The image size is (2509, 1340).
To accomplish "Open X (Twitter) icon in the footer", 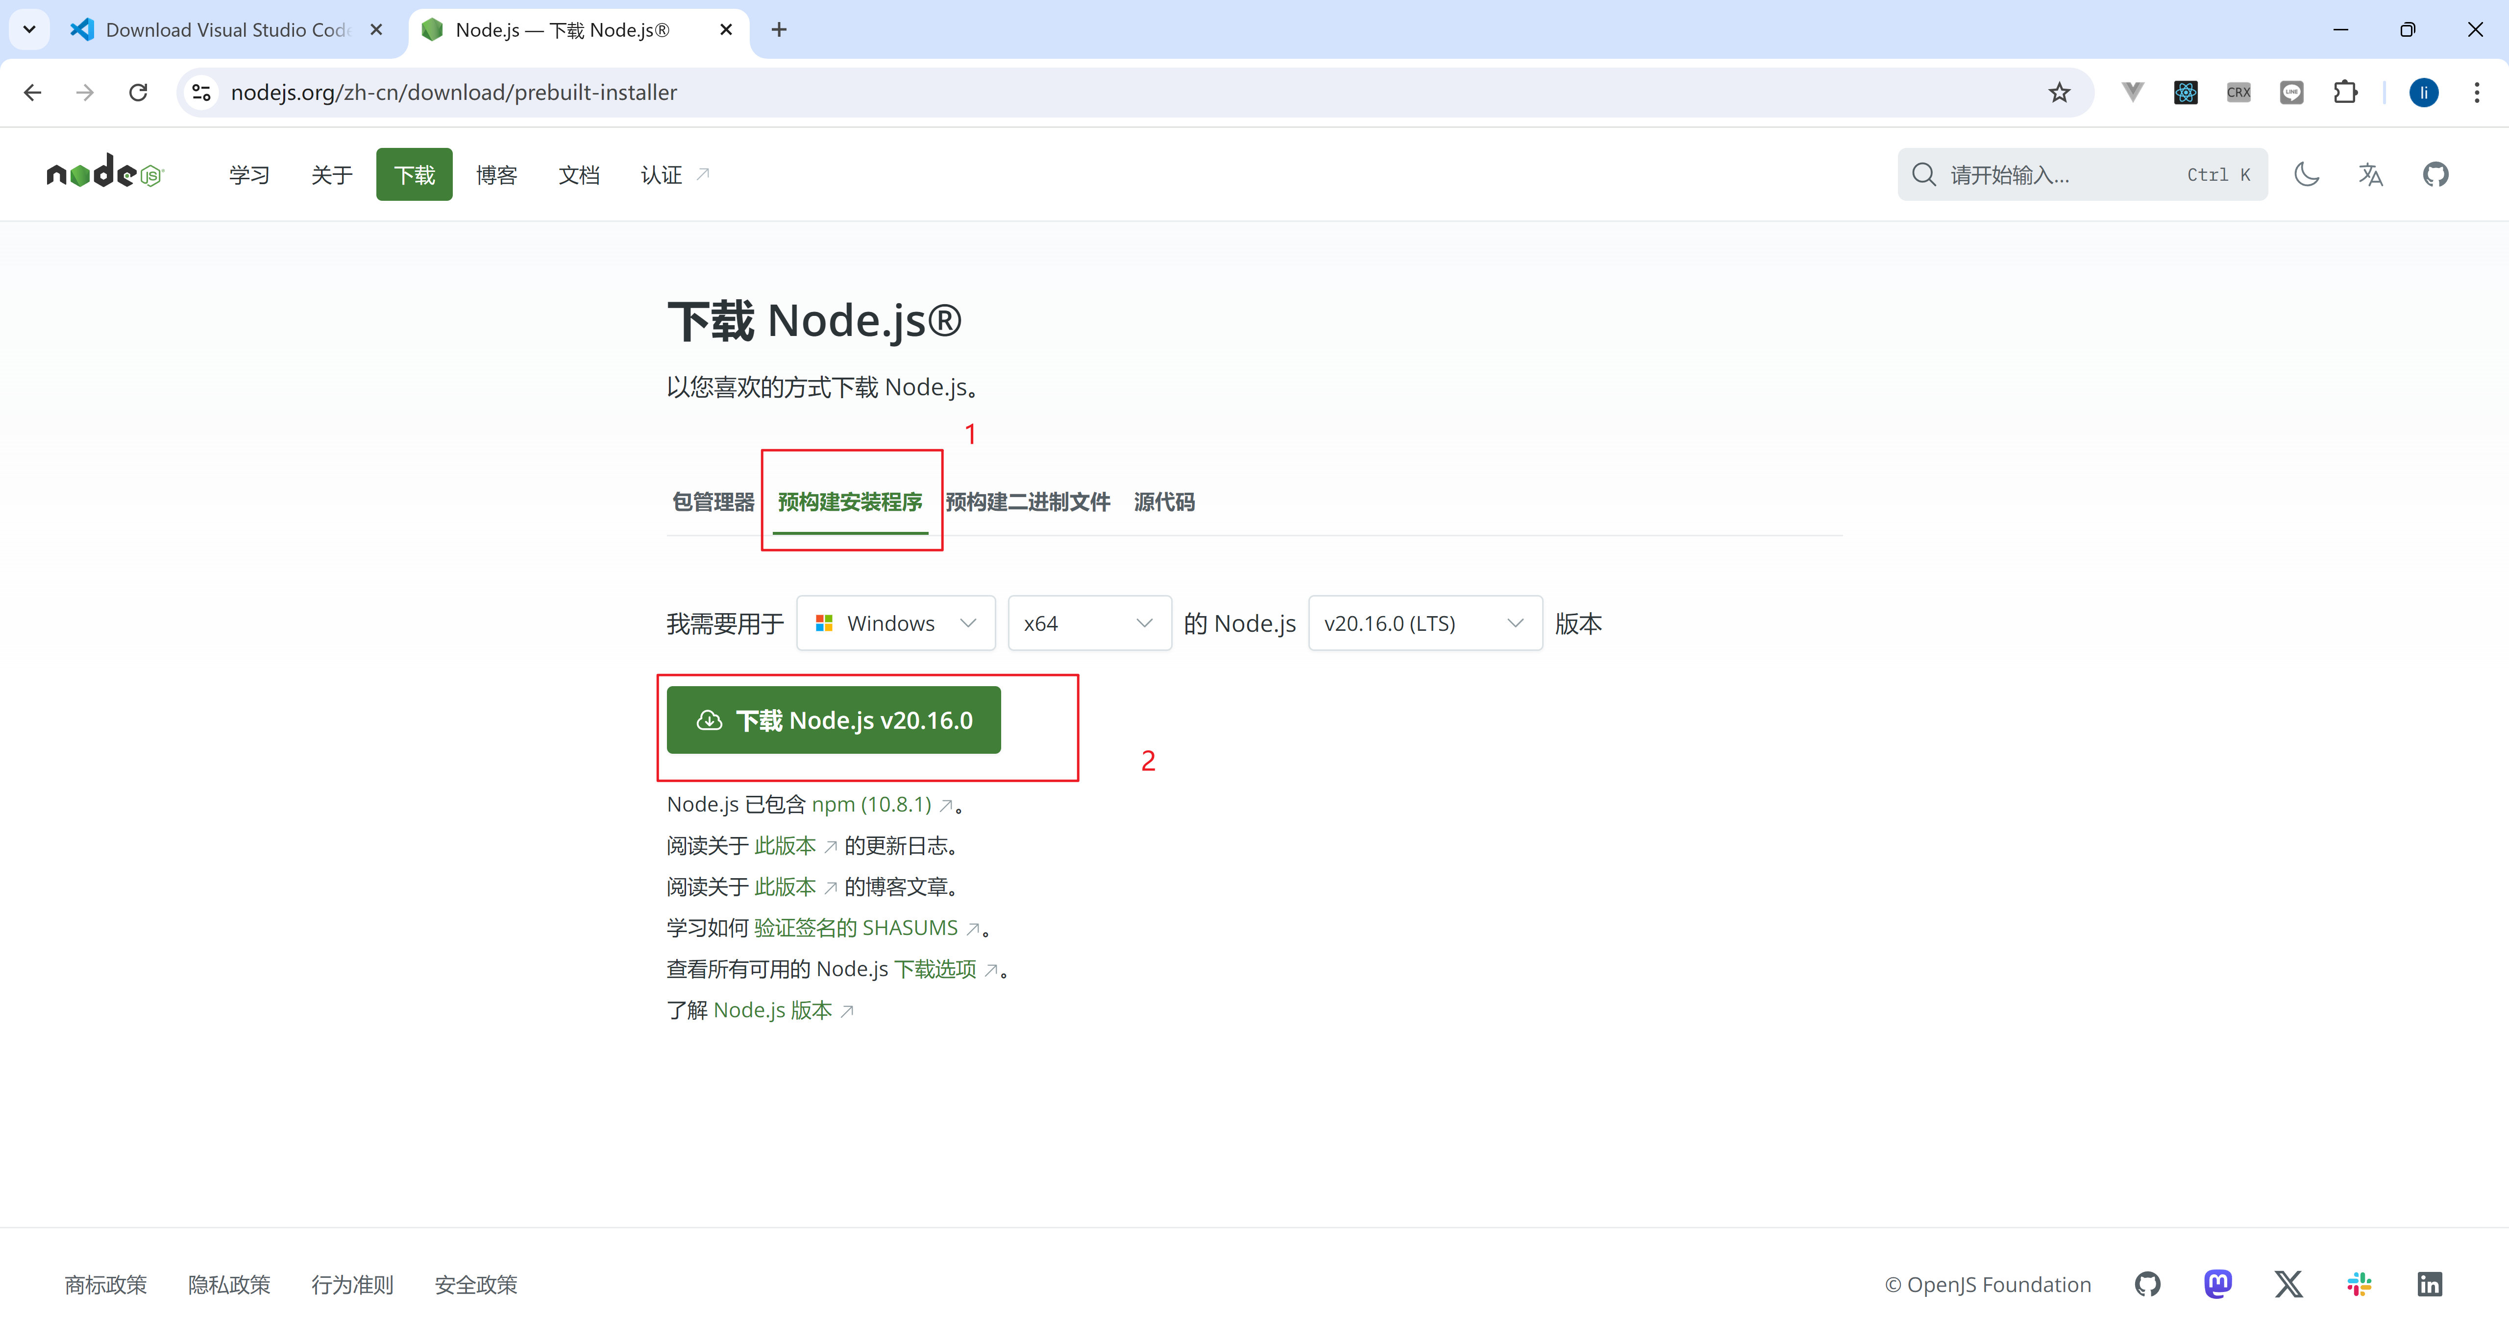I will pos(2288,1284).
